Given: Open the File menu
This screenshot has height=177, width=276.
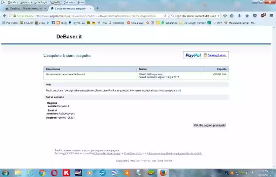Looking at the screenshot, I should [x=3, y=2].
